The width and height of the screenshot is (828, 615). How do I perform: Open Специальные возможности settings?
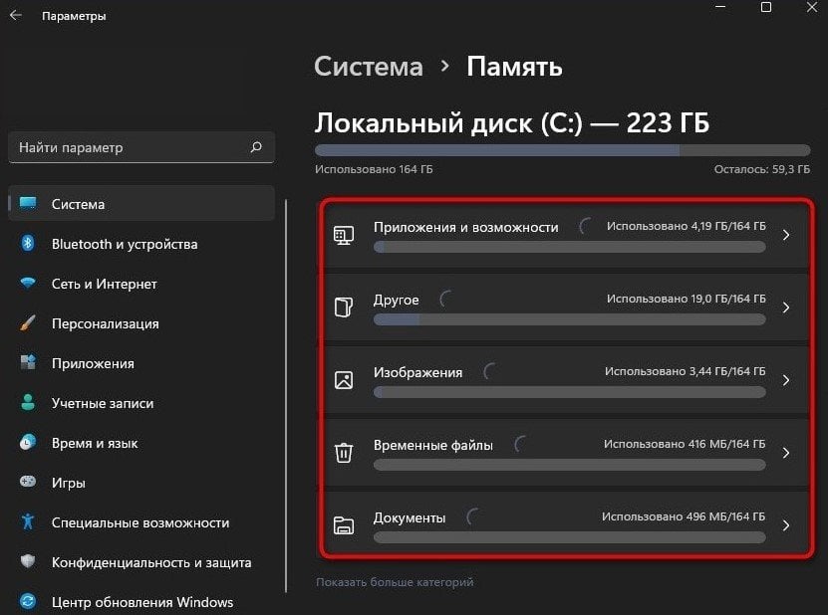(x=141, y=522)
